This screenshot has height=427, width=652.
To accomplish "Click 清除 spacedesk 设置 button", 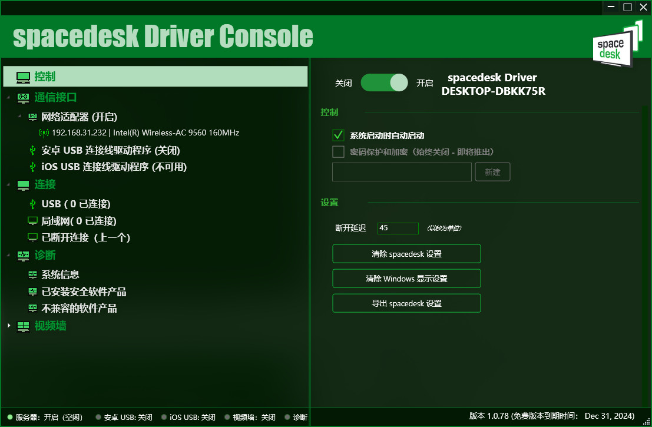I will (406, 254).
